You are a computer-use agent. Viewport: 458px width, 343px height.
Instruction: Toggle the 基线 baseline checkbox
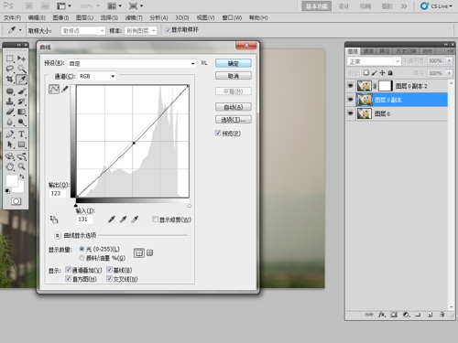109,270
